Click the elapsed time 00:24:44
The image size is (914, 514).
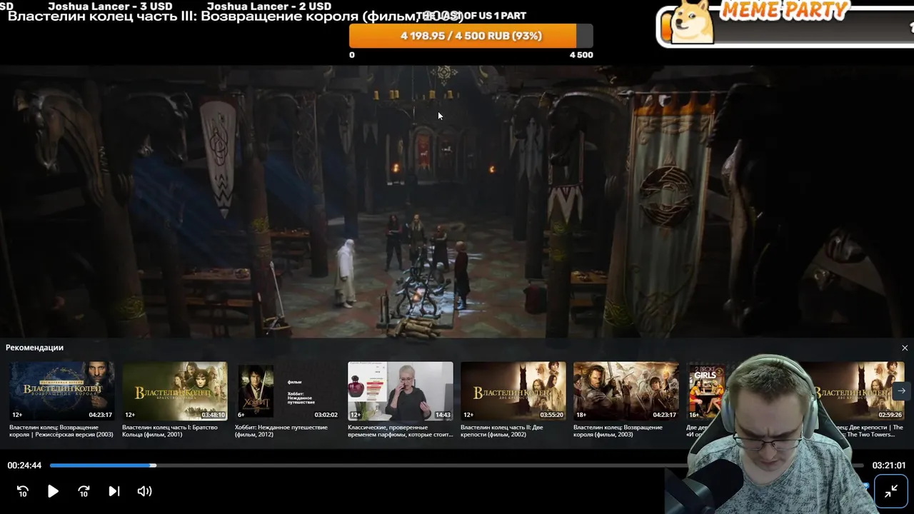coord(24,465)
